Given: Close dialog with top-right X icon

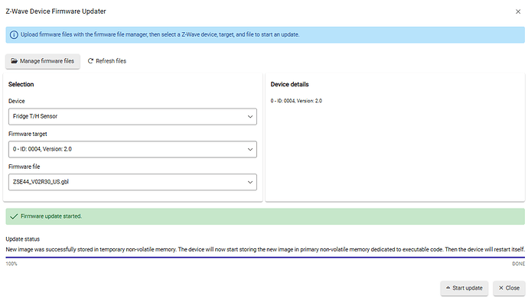Looking at the screenshot, I should tap(518, 11).
